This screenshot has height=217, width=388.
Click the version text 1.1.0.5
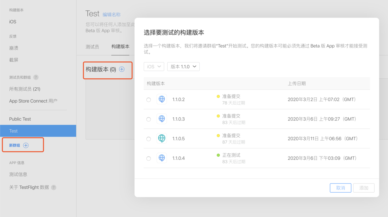click(x=179, y=139)
